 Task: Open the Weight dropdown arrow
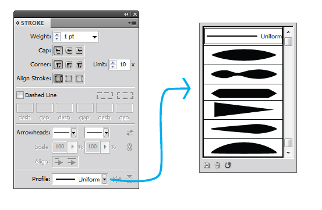(94, 37)
